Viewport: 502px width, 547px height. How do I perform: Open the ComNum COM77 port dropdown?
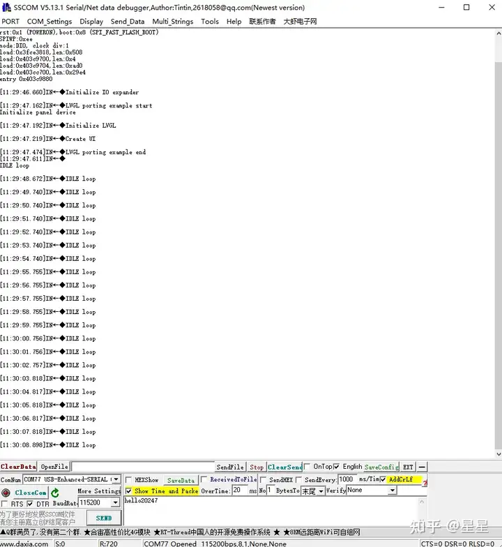[x=116, y=479]
